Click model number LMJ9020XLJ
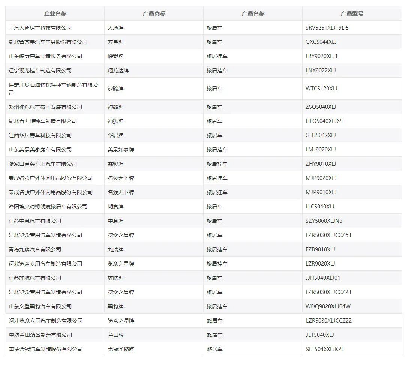 pyautogui.click(x=321, y=149)
